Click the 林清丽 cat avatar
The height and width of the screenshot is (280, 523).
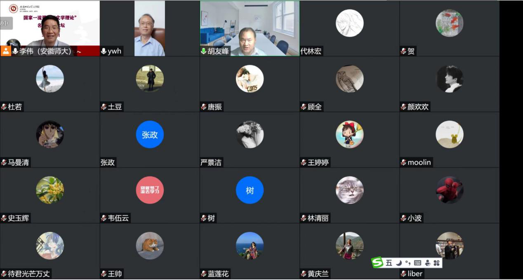[350, 190]
